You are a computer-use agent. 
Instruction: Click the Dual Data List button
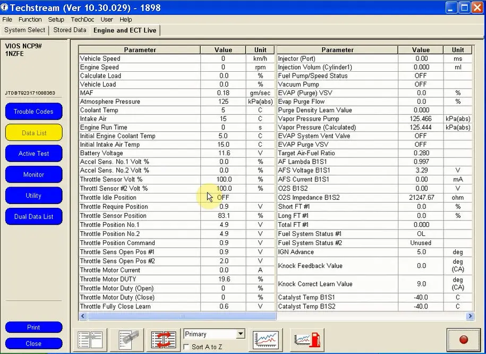34,216
